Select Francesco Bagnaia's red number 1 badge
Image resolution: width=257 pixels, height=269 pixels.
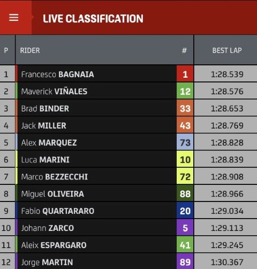[x=185, y=74]
